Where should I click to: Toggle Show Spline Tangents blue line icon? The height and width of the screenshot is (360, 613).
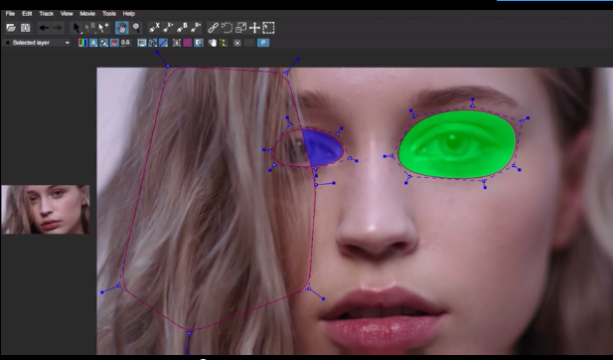(163, 43)
